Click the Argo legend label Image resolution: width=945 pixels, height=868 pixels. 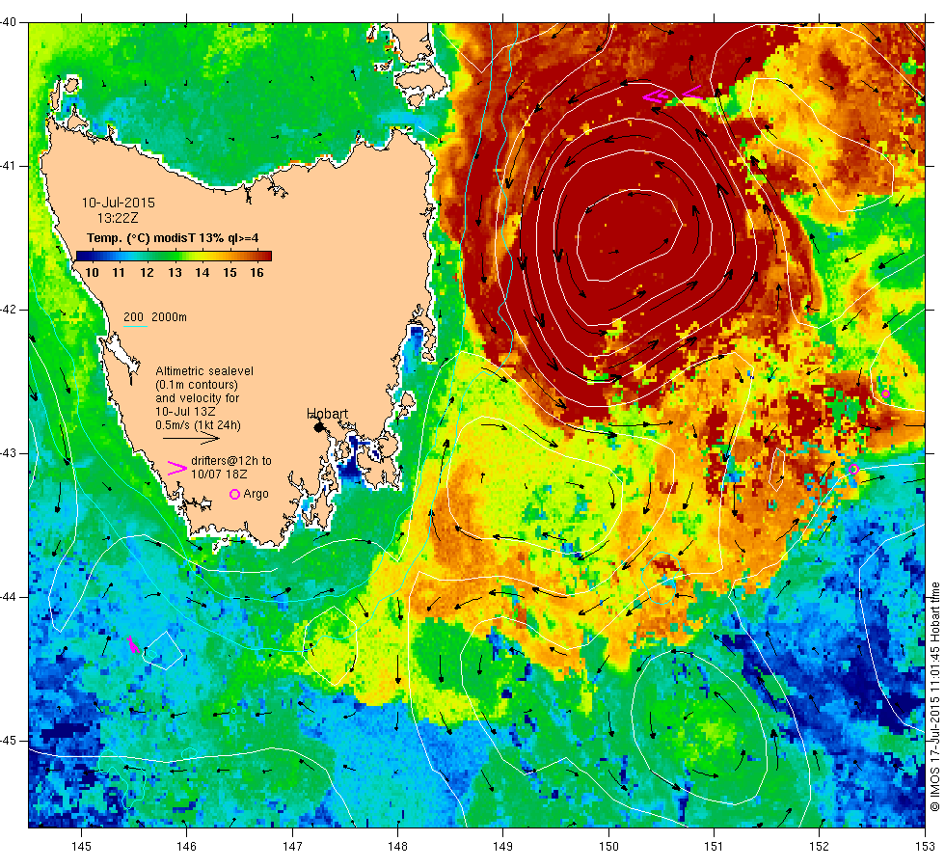pyautogui.click(x=256, y=494)
